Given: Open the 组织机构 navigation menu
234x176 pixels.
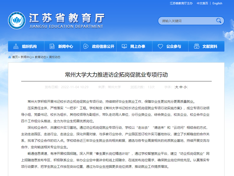Looking at the screenshot, I should point(29,46).
